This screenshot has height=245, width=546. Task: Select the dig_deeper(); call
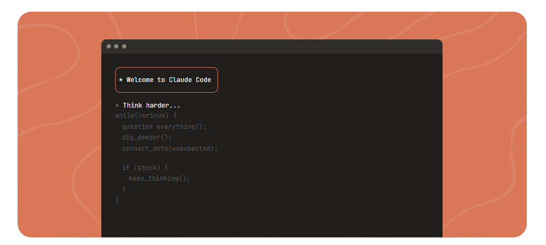[x=147, y=137]
